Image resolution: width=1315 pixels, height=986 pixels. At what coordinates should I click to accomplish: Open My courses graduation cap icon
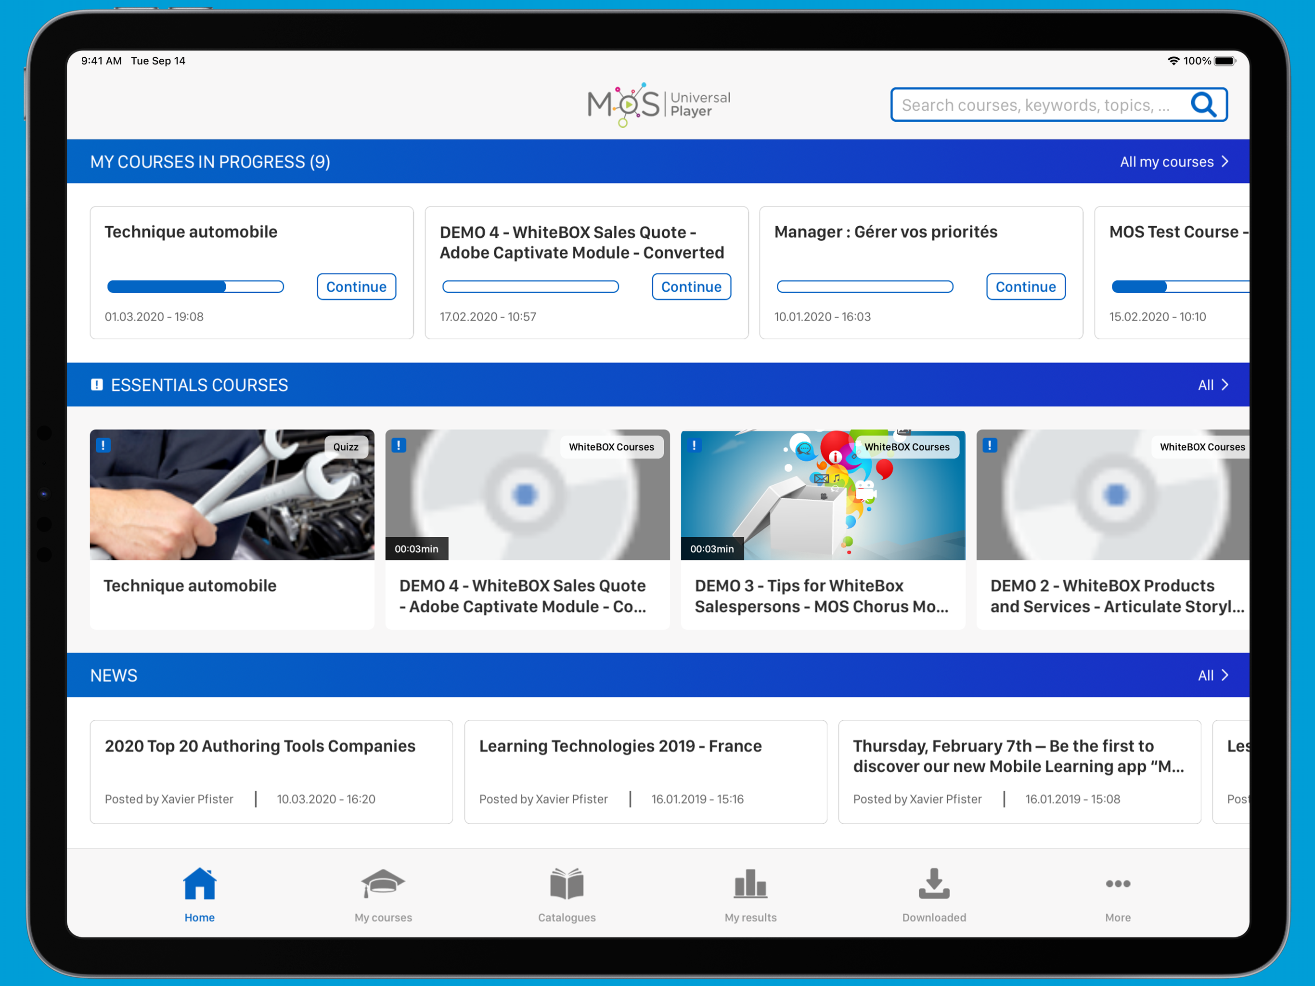(383, 883)
